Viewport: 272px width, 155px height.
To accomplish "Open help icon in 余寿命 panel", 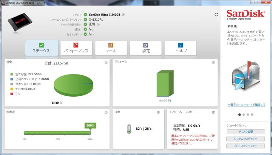I will pyautogui.click(x=106, y=112).
